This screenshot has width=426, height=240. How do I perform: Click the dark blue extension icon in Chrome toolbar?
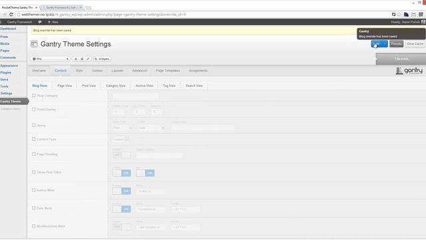406,15
